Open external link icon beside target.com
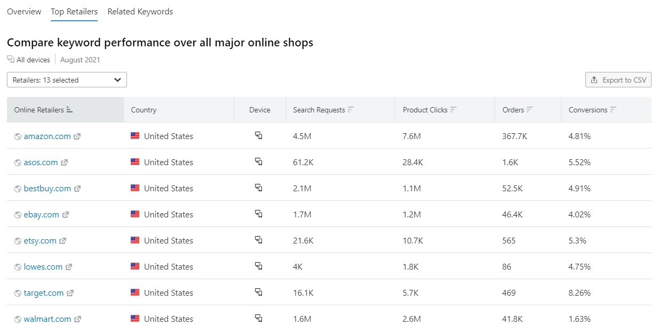The height and width of the screenshot is (333, 659). coord(70,293)
